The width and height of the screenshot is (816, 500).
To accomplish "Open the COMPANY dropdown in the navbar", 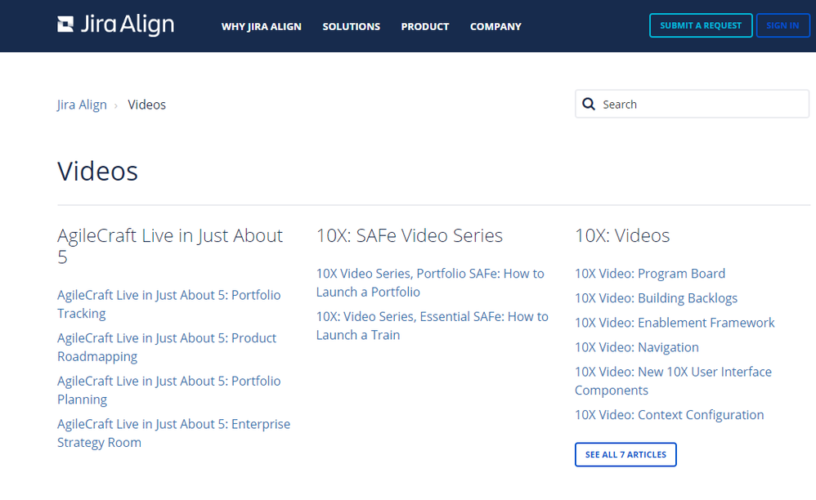I will (495, 26).
